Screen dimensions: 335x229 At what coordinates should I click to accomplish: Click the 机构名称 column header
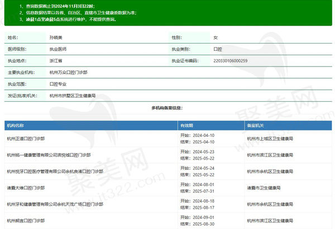point(15,126)
